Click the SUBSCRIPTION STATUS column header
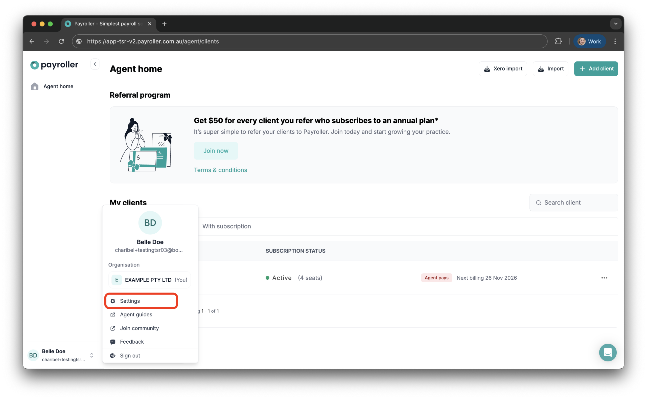647x399 pixels. [295, 251]
